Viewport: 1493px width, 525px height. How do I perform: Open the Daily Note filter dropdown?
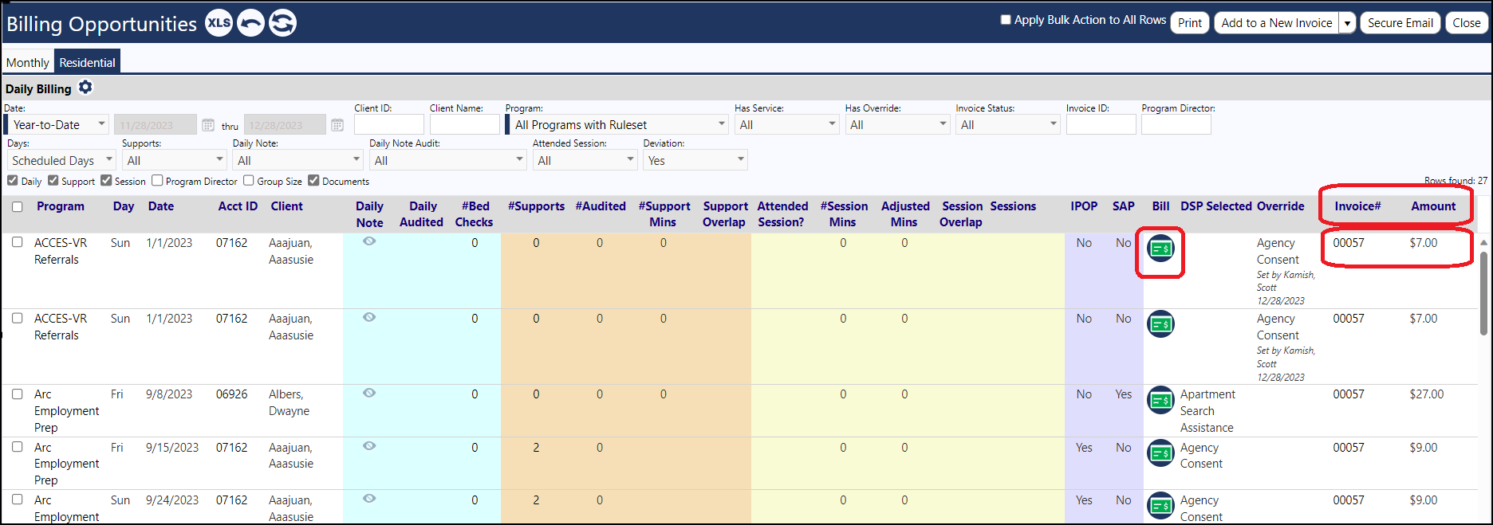click(x=298, y=160)
